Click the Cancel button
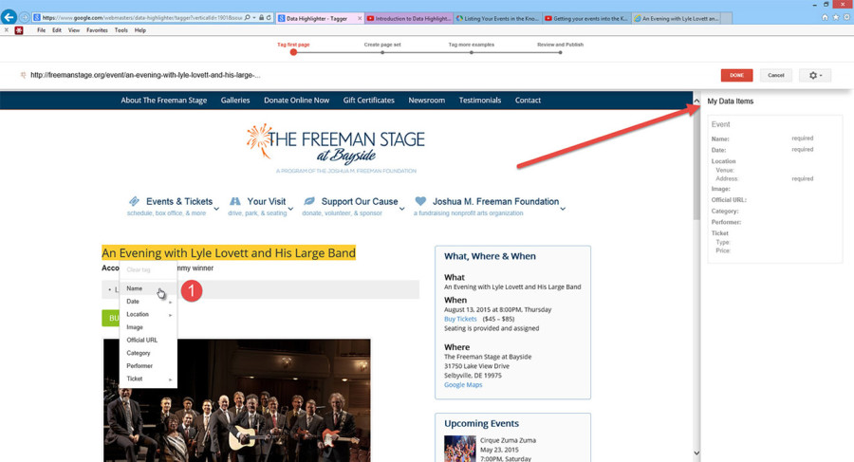The width and height of the screenshot is (854, 462). 775,75
